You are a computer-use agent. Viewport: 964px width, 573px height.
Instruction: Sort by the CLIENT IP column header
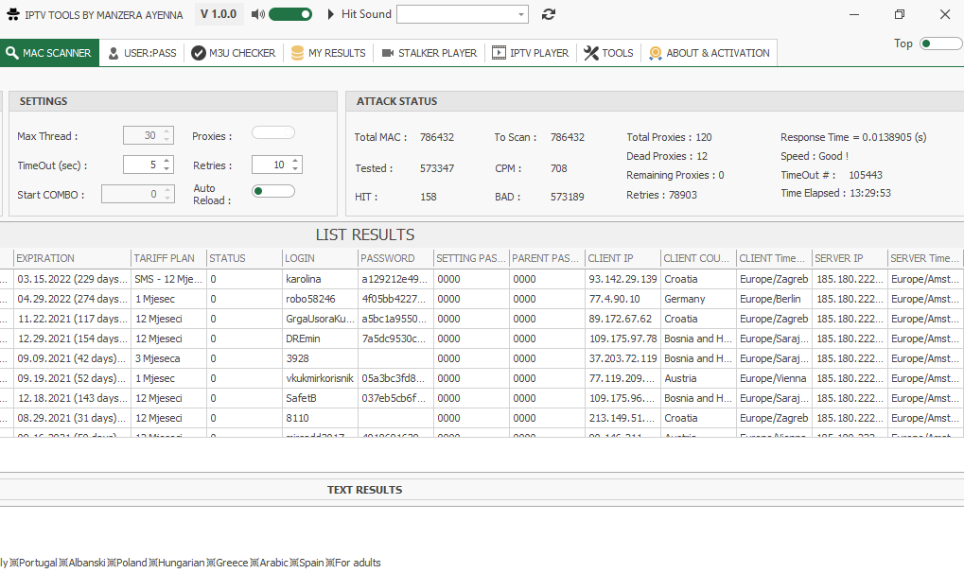click(x=622, y=258)
